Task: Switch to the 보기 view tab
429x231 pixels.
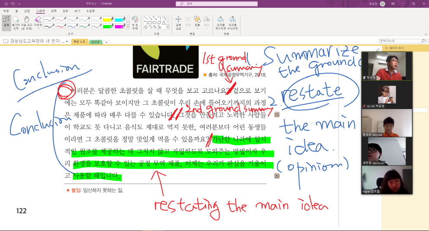Action: pyautogui.click(x=77, y=11)
